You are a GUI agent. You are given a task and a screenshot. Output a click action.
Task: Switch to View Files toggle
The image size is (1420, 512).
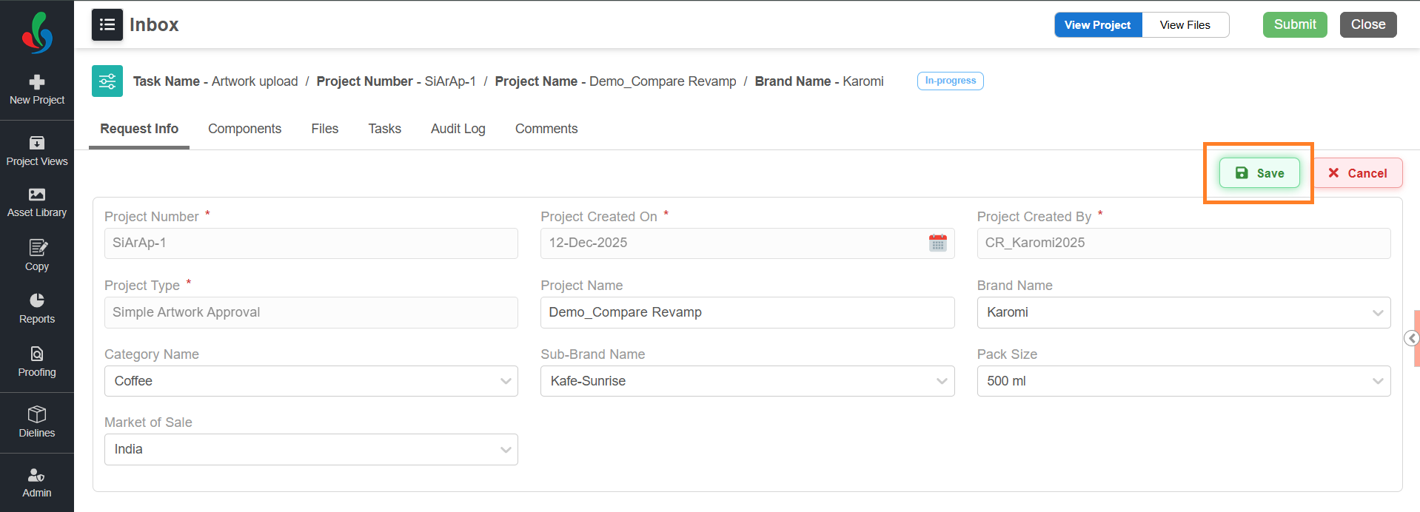pos(1185,25)
